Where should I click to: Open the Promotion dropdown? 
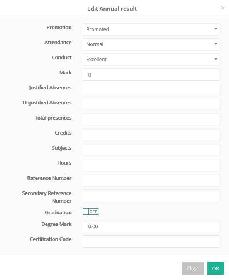[151, 29]
